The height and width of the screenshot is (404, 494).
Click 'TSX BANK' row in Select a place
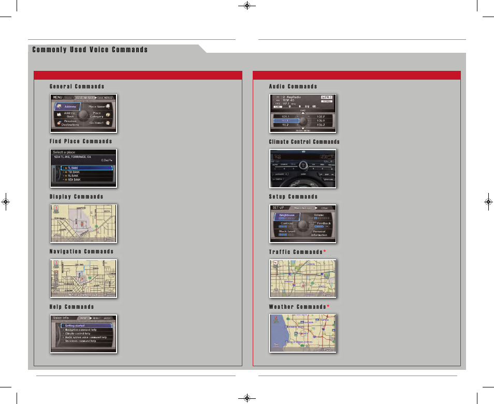click(x=86, y=172)
